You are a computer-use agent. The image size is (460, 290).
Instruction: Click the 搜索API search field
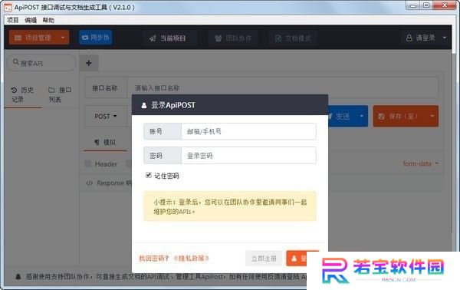pyautogui.click(x=41, y=63)
